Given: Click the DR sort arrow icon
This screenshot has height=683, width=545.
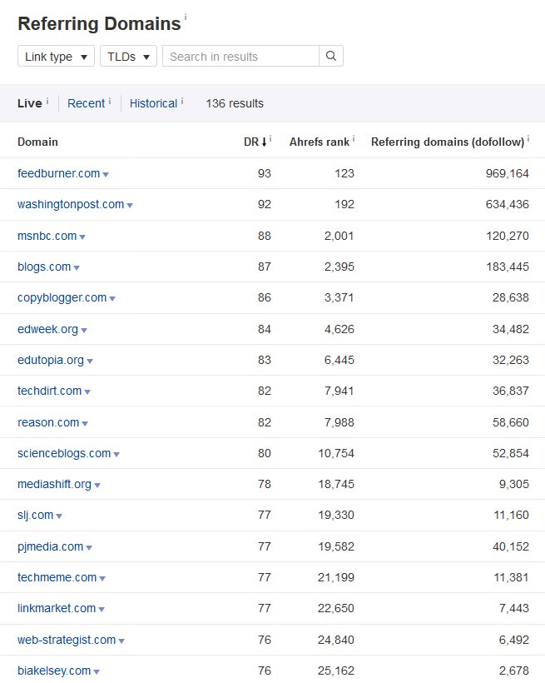Looking at the screenshot, I should click(264, 142).
